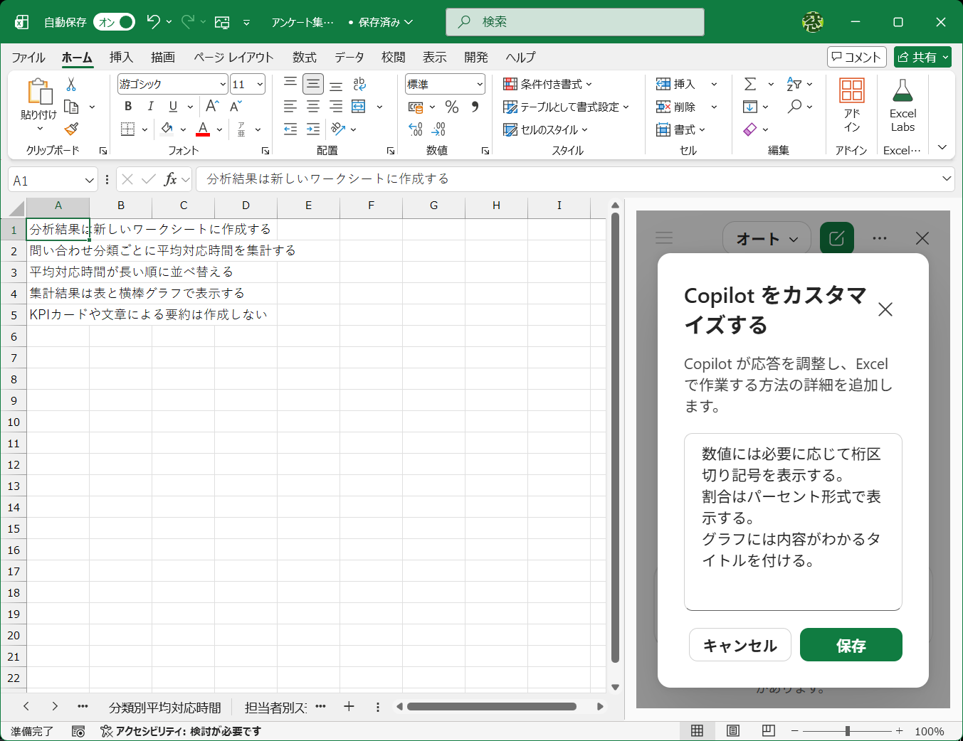Click the Comma Style icon
963x741 pixels.
pos(475,107)
